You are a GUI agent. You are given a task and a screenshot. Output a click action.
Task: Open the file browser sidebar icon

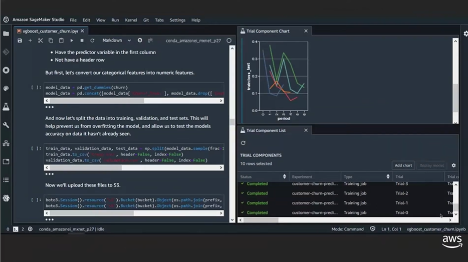coord(6,34)
